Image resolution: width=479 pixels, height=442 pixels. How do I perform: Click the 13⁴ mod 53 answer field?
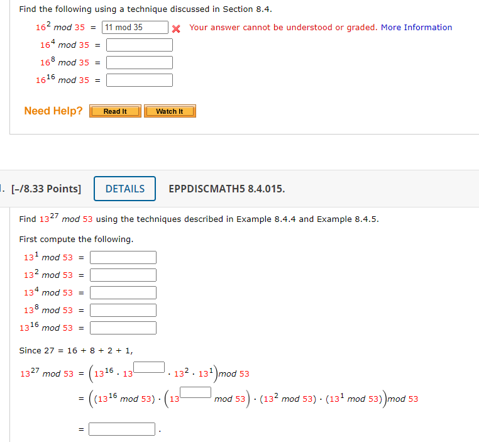tap(123, 292)
